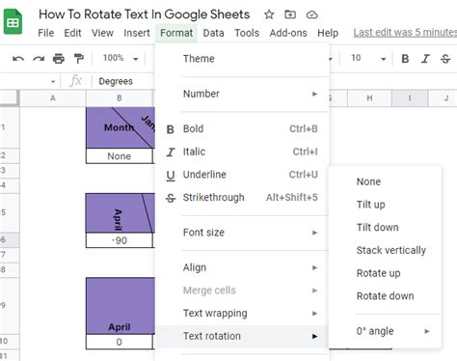This screenshot has height=361, width=457.
Task: Open the 100% zoom dropdown
Action: pyautogui.click(x=121, y=58)
